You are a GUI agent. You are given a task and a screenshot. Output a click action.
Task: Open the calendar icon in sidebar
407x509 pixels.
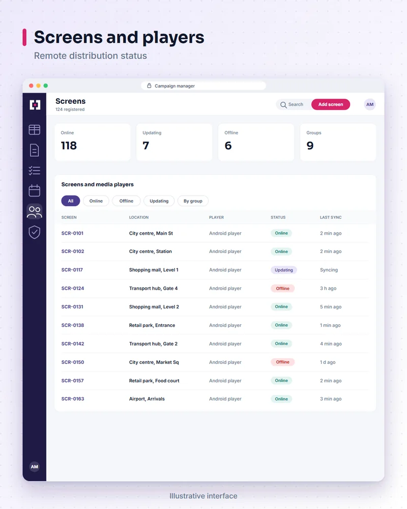35,190
